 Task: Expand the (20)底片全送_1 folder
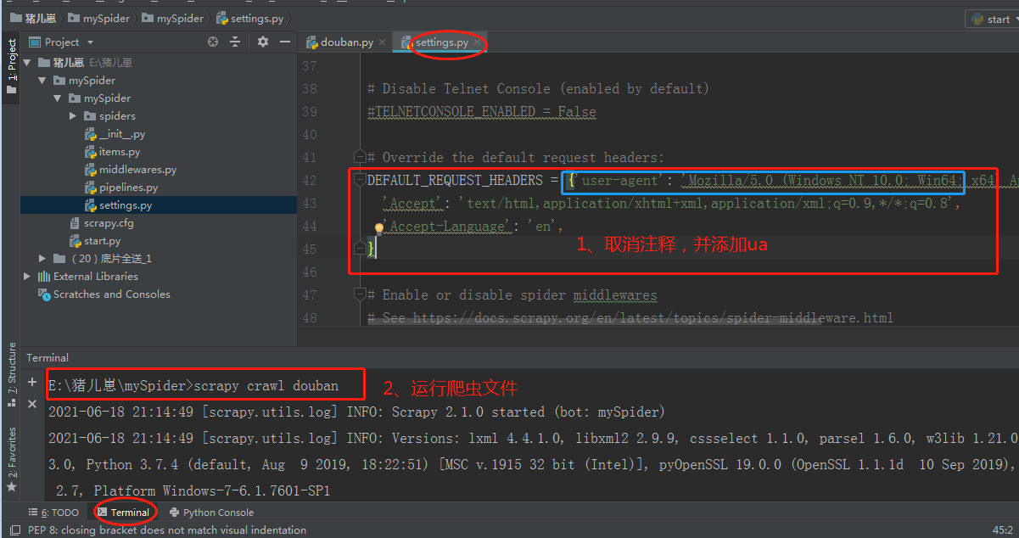[x=42, y=259]
